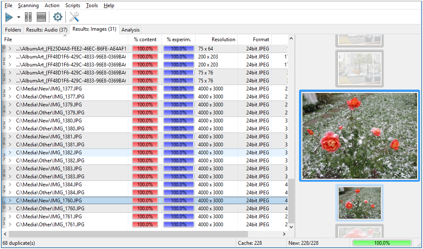The width and height of the screenshot is (423, 249).
Task: Open the dropdown arrow beside Start scan
Action: pyautogui.click(x=19, y=18)
